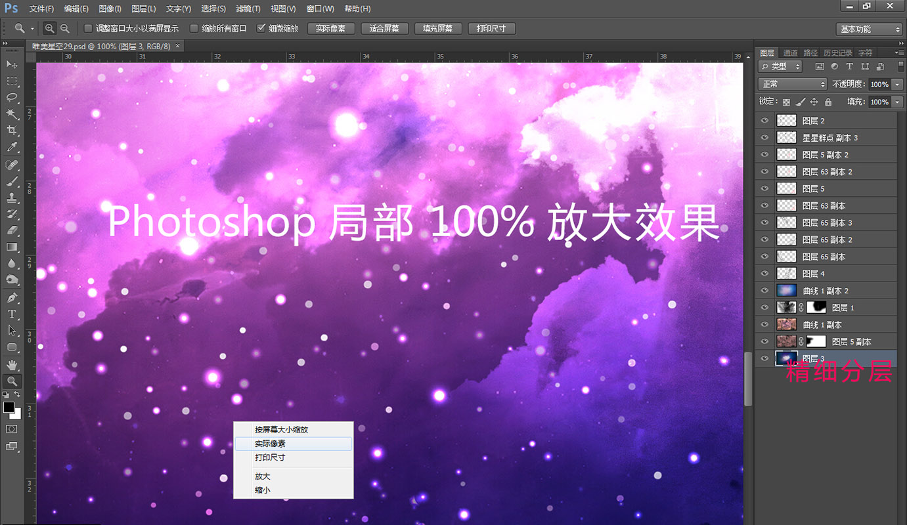The width and height of the screenshot is (907, 525).
Task: Filter layers by adjustment layer icon
Action: (x=834, y=66)
